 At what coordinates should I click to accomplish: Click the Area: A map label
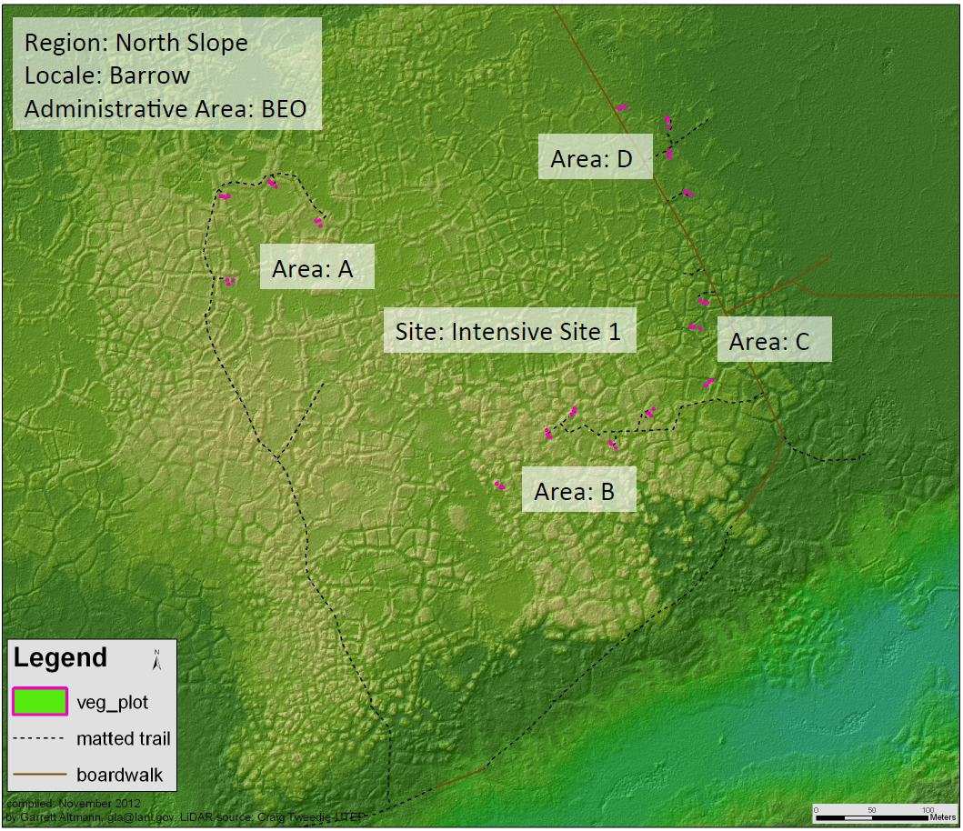(x=312, y=269)
